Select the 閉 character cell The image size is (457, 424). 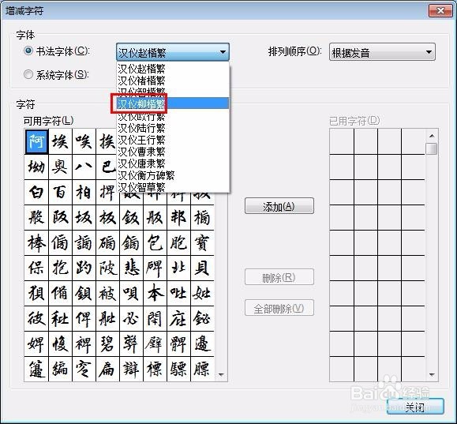(155, 318)
